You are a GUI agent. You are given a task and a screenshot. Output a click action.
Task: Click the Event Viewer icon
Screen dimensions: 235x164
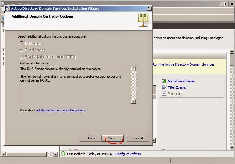click(164, 81)
